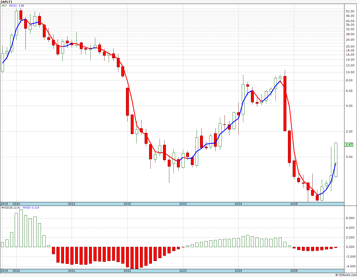Image resolution: width=357 pixels, height=277 pixels.
Task: Click the MA(3) indicator label
Action: (13, 6)
